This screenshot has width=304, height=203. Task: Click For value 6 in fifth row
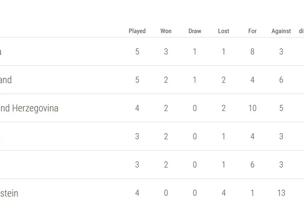tap(252, 165)
